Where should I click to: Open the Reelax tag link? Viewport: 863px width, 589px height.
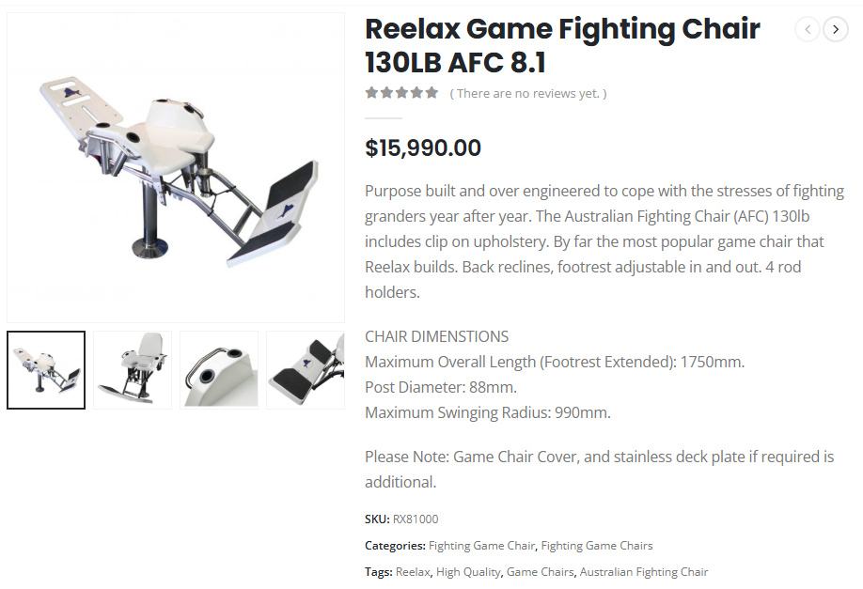(413, 572)
